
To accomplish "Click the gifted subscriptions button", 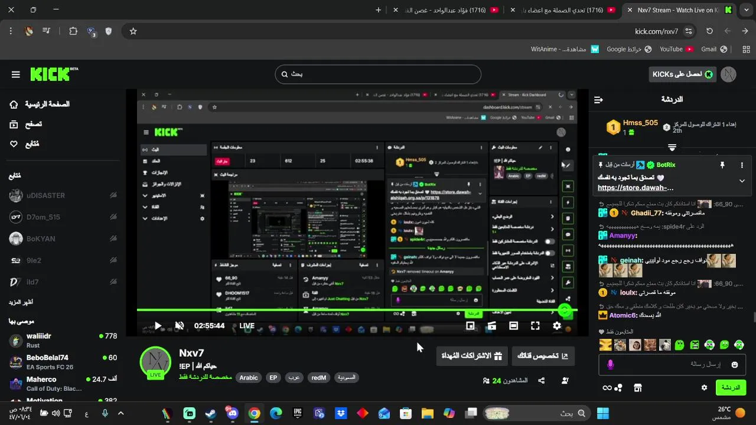I will (x=472, y=356).
